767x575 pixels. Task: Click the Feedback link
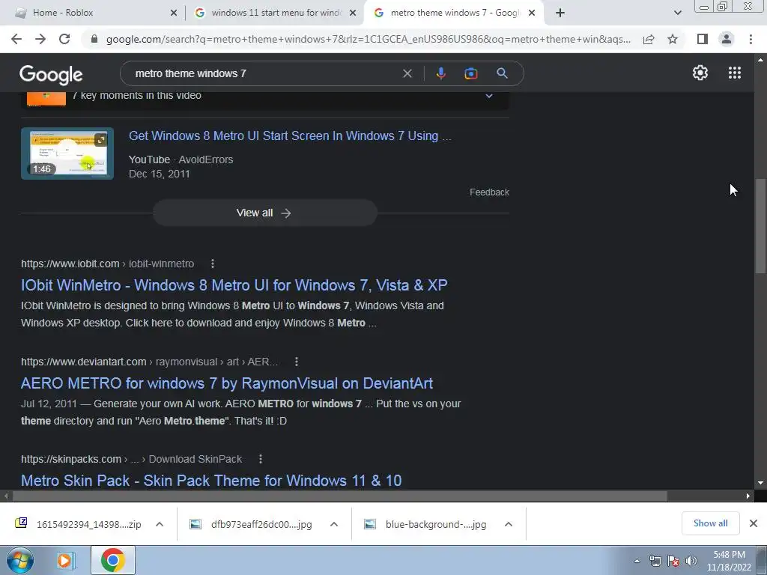coord(489,192)
